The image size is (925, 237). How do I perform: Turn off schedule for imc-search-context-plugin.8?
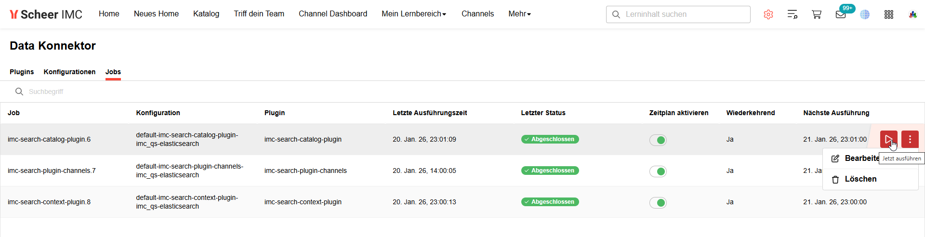tap(658, 203)
